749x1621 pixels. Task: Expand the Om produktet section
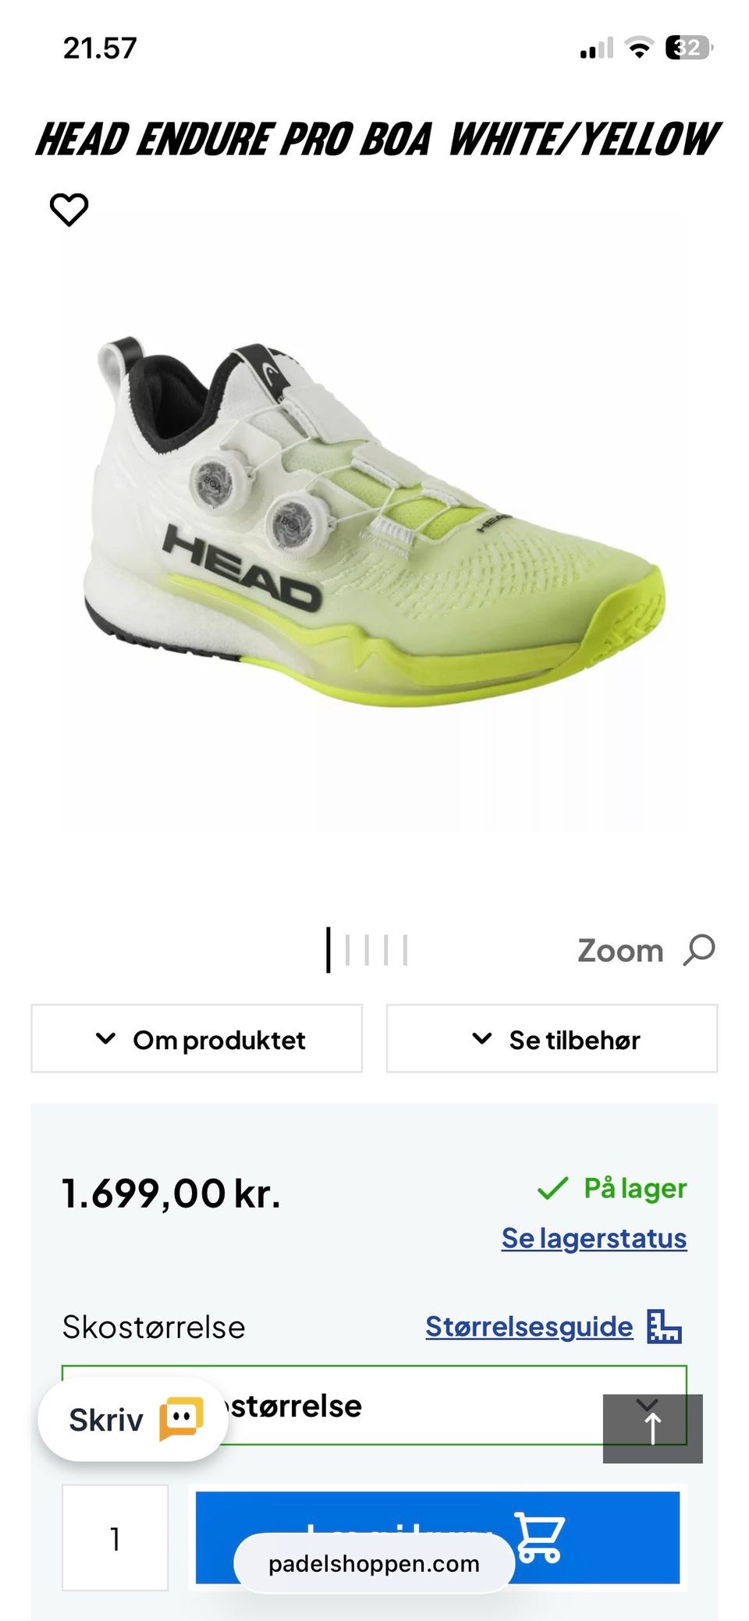click(197, 1039)
